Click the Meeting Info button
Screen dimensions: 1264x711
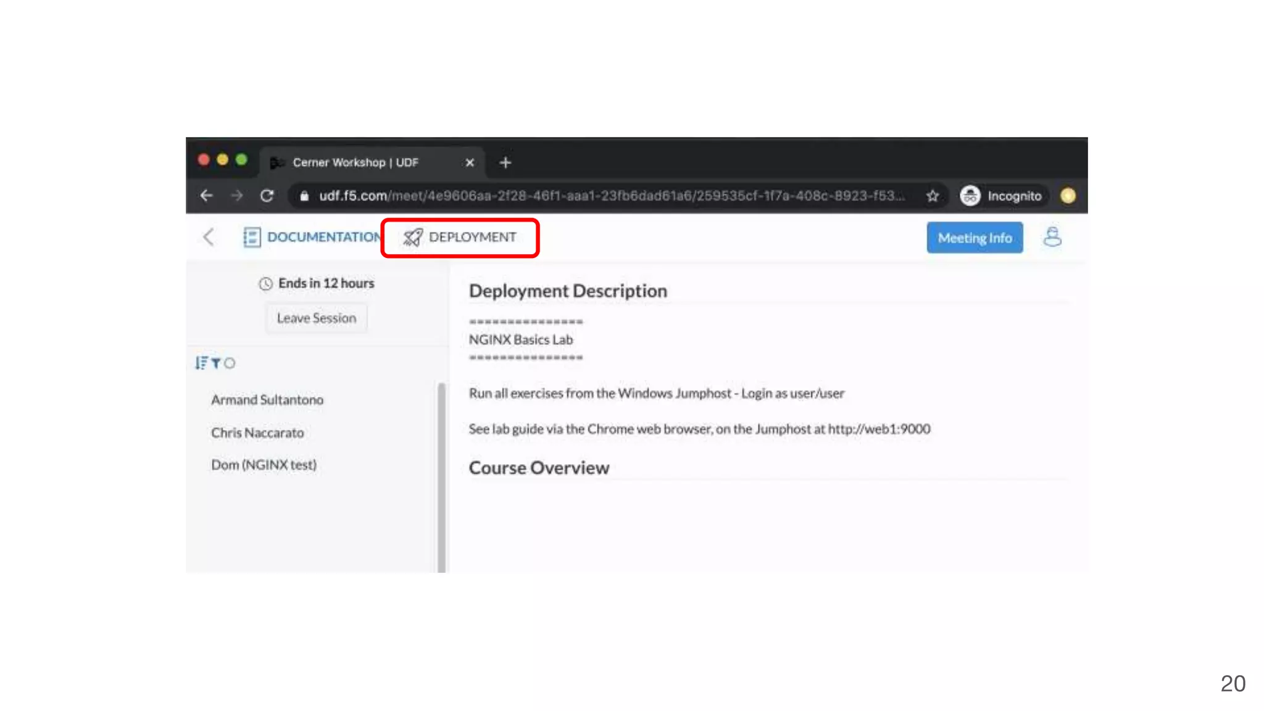(974, 238)
